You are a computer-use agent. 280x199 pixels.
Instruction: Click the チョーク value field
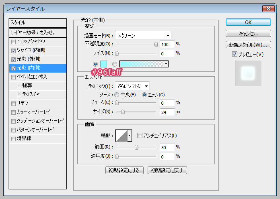tap(167, 103)
